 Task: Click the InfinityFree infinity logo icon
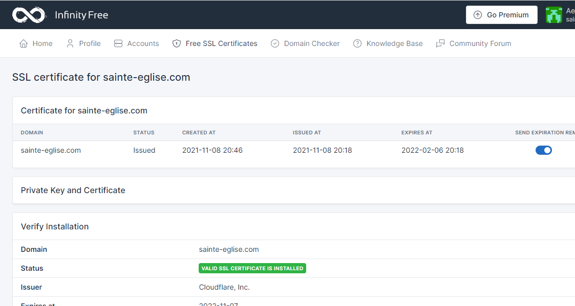coord(29,15)
